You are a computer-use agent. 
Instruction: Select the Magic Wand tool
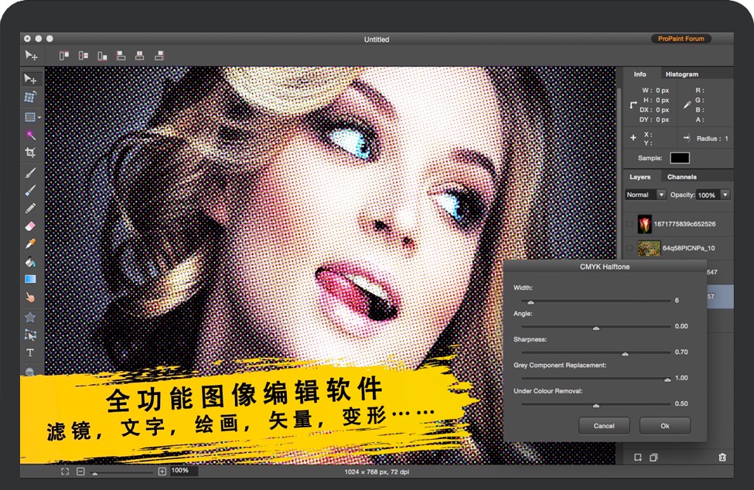(30, 134)
